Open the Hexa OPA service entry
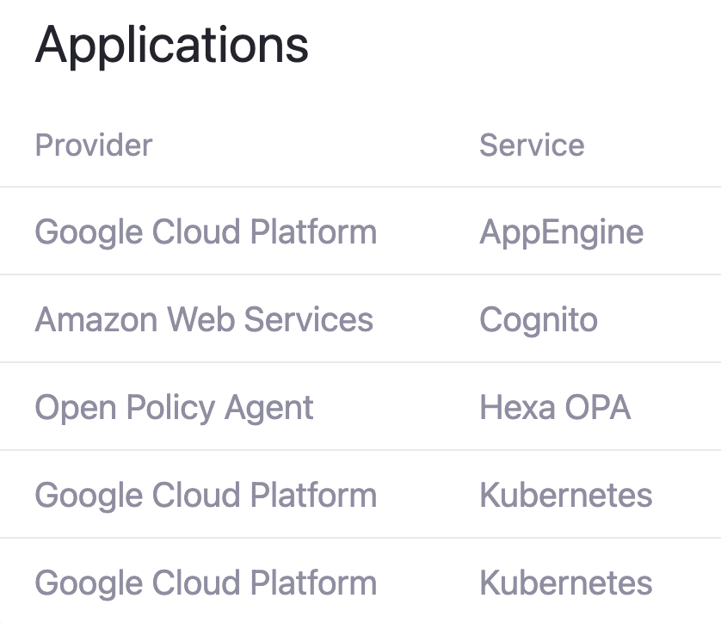721x623 pixels. [555, 406]
